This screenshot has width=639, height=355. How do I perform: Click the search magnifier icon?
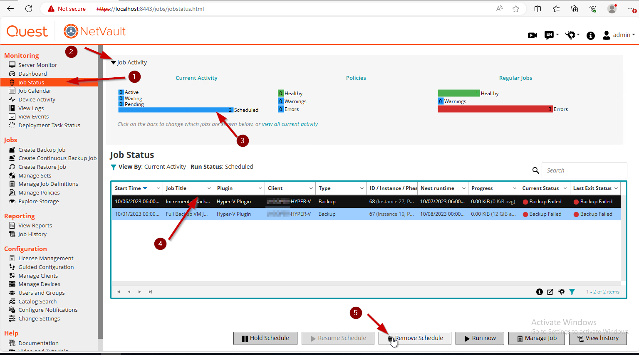pyautogui.click(x=535, y=170)
